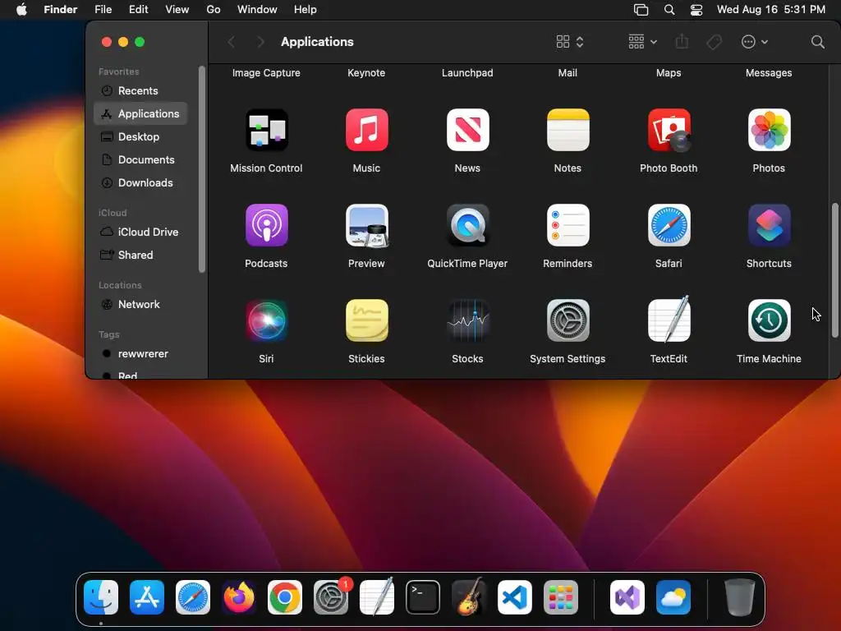
Task: Select the Notes app icon
Action: tap(568, 131)
